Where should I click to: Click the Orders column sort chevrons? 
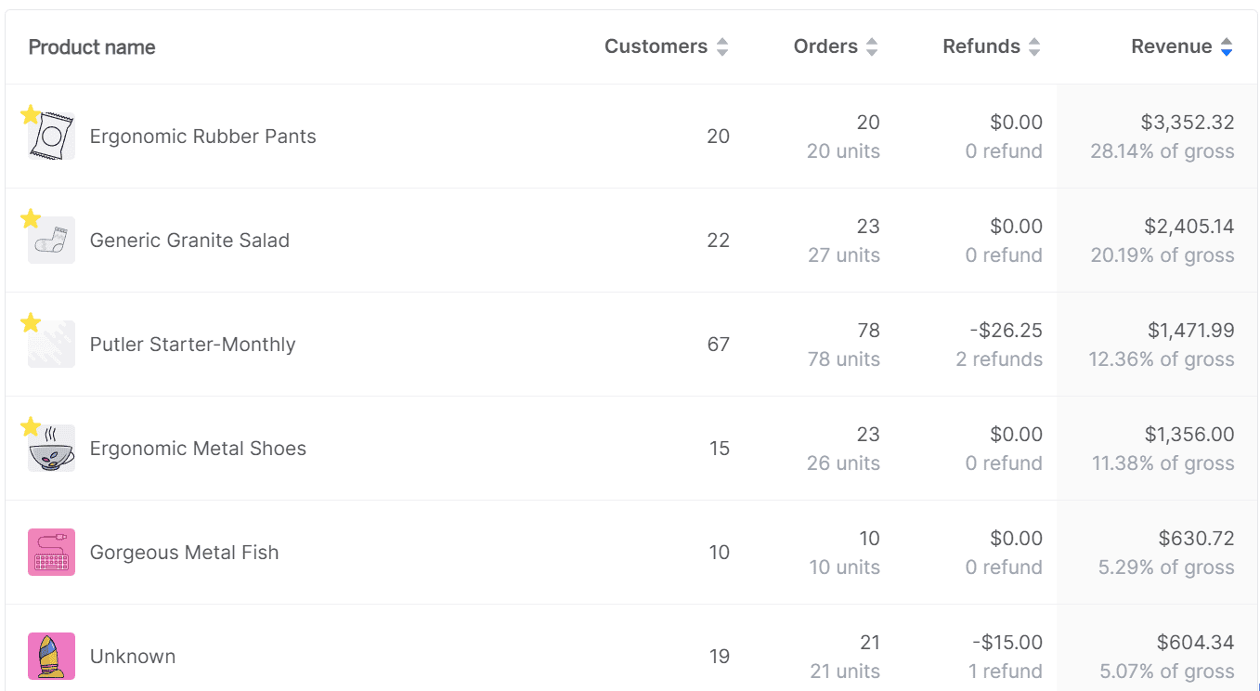point(871,46)
